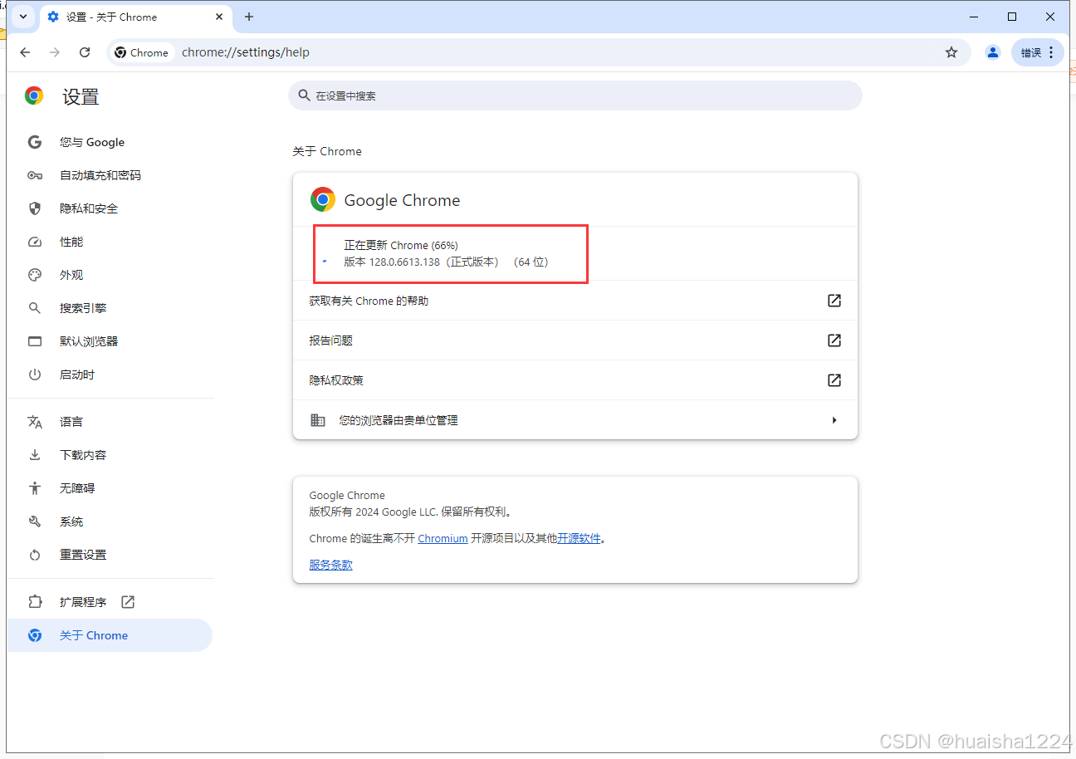Click the power icon for 启动时

click(x=35, y=375)
